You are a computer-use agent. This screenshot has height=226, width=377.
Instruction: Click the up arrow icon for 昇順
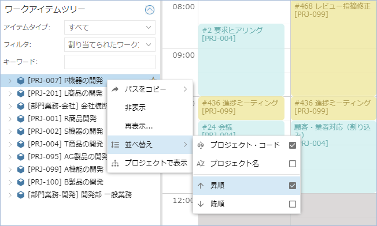[201, 186]
